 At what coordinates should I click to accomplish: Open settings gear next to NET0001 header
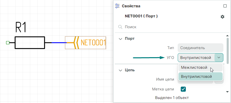coord(222,17)
